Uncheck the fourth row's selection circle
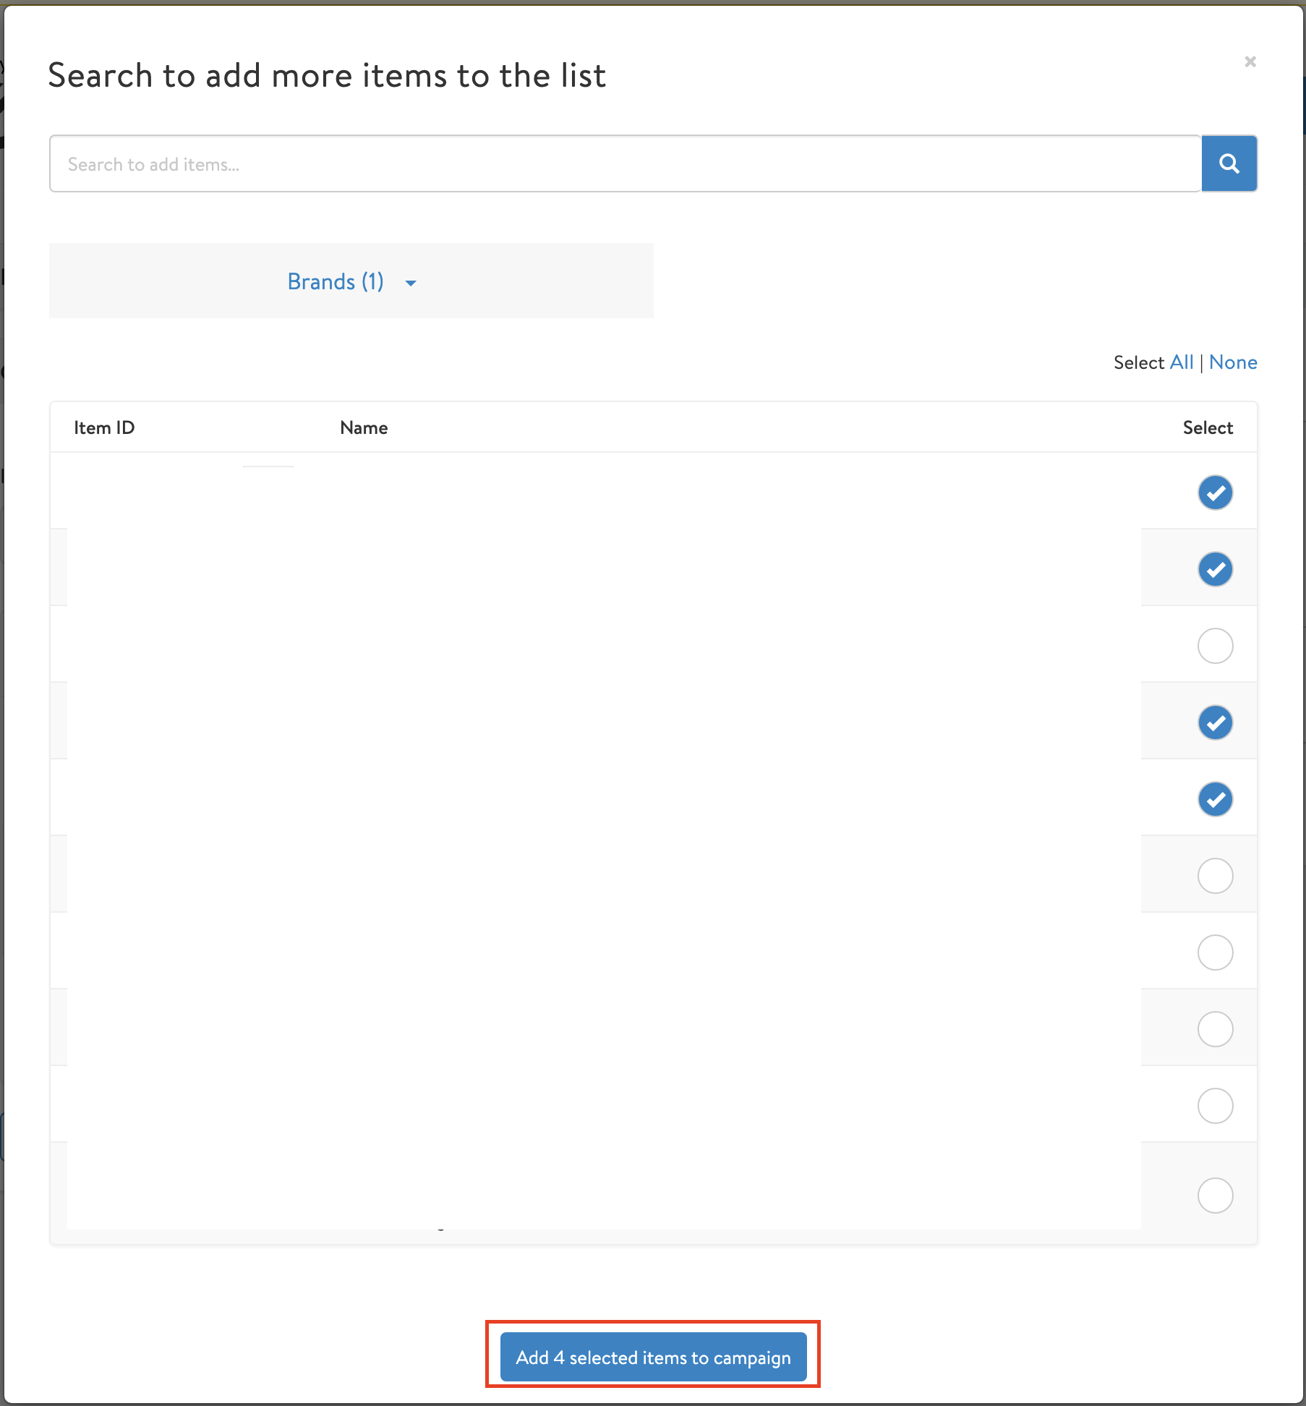The image size is (1306, 1406). pos(1215,723)
